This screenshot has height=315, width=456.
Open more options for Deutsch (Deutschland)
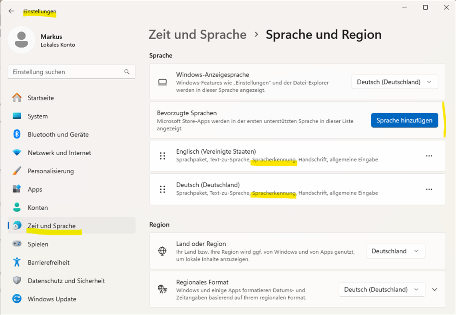pos(429,189)
